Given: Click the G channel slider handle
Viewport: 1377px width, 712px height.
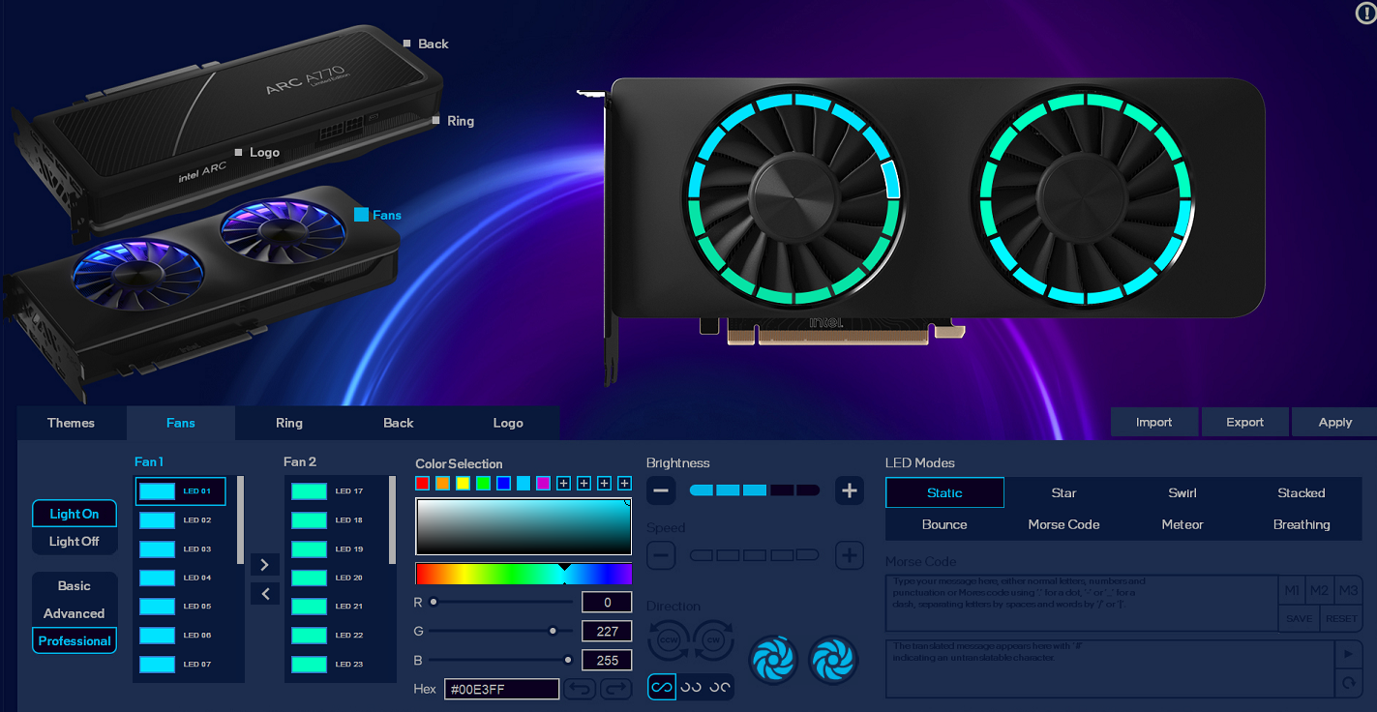Looking at the screenshot, I should [553, 631].
